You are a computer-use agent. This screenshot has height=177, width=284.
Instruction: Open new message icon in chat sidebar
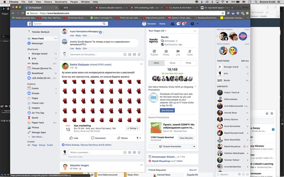(243, 174)
